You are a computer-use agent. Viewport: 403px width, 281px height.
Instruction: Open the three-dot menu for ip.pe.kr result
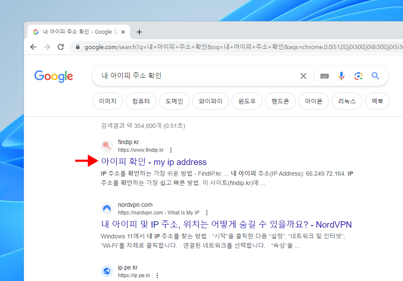point(157,275)
